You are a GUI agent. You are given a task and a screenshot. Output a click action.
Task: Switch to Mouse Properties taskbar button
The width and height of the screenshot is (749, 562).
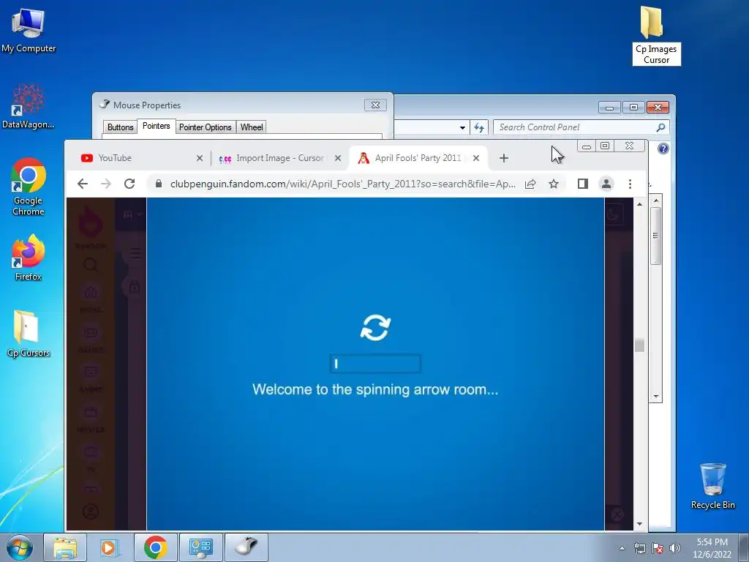[246, 547]
